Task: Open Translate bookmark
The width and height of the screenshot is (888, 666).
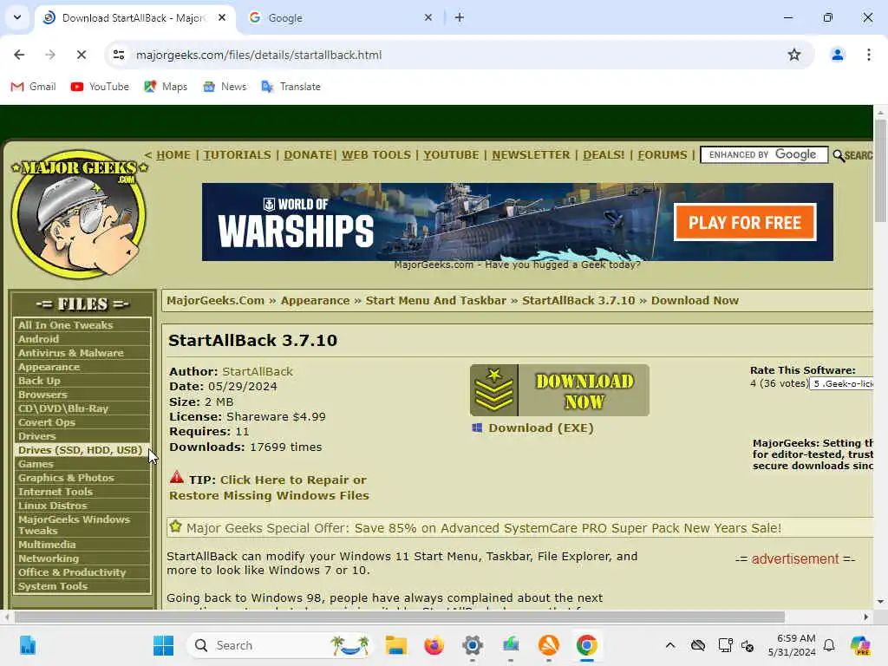Action: [291, 87]
